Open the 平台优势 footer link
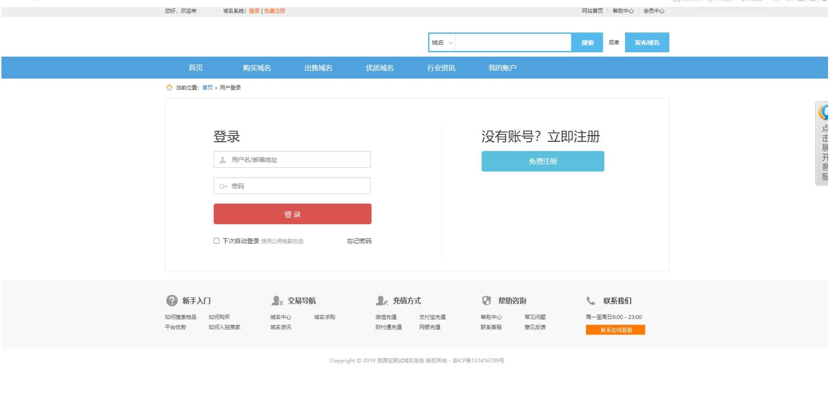 (x=176, y=327)
